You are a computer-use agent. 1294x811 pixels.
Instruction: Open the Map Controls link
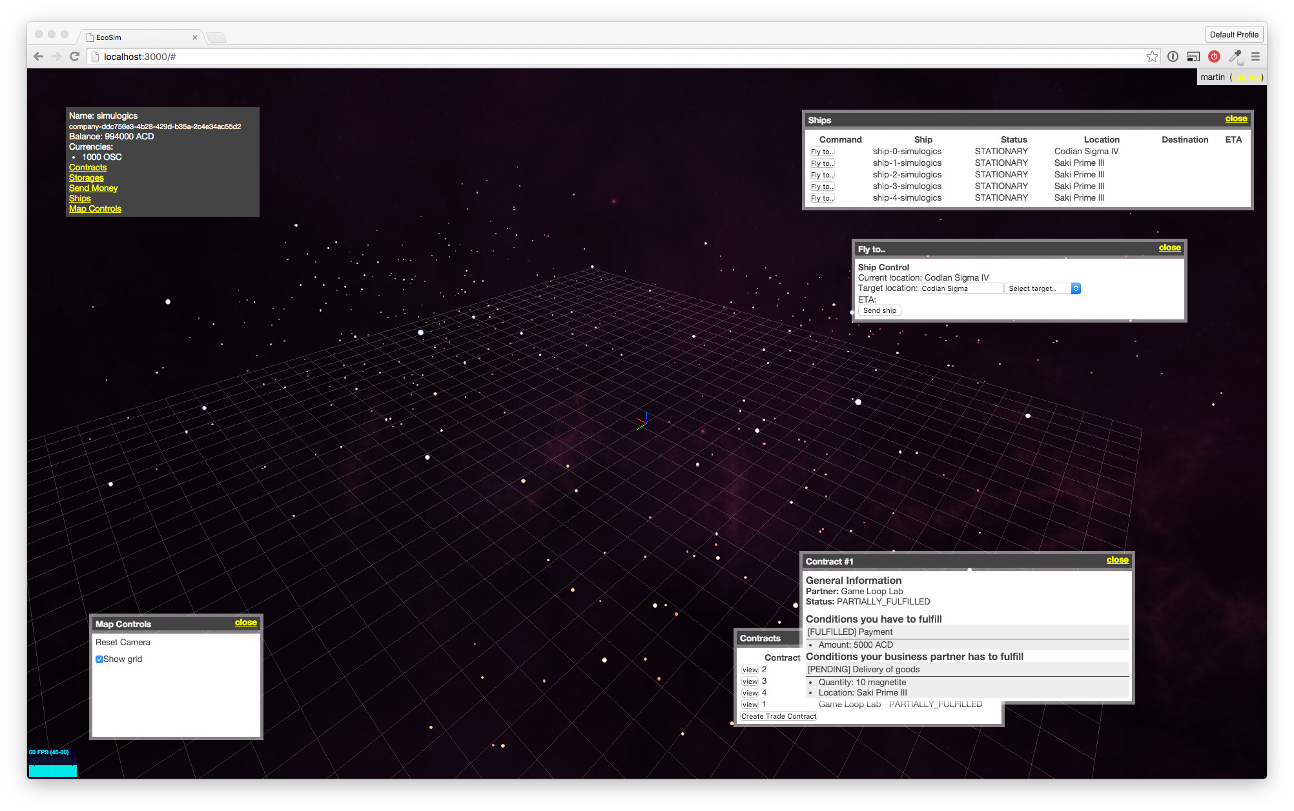95,208
